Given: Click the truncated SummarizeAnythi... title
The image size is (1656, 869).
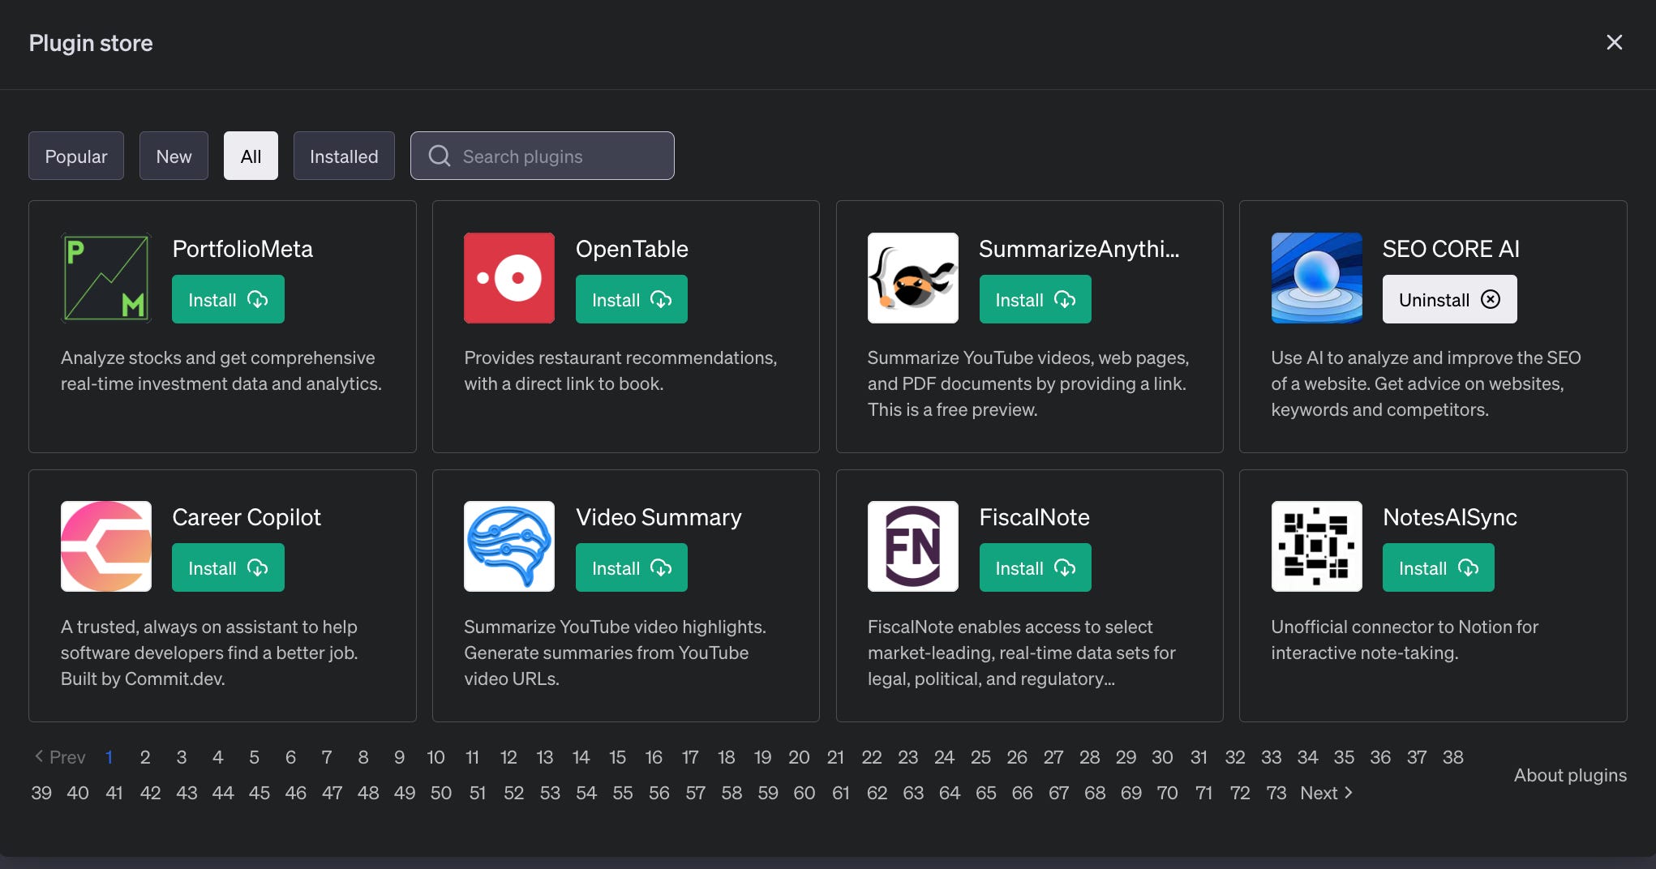Looking at the screenshot, I should pyautogui.click(x=1079, y=249).
